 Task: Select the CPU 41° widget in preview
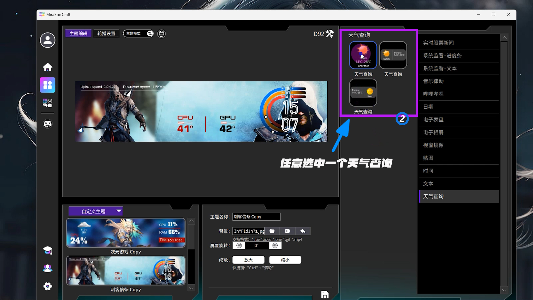(x=185, y=124)
